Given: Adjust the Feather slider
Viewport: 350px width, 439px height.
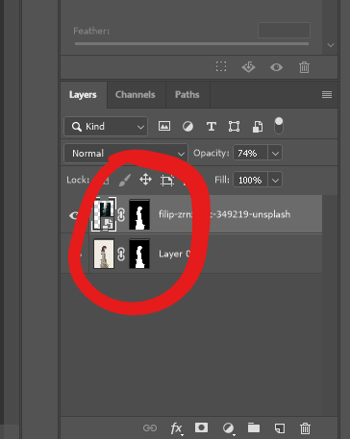Looking at the screenshot, I should [x=191, y=43].
